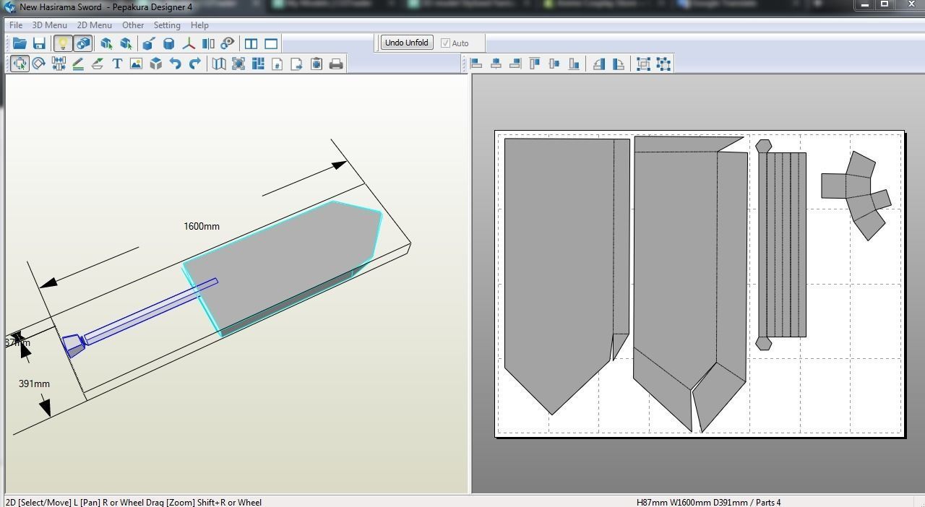This screenshot has height=507, width=925.
Task: Rotate part counterclockwise icon
Action: pyautogui.click(x=598, y=64)
